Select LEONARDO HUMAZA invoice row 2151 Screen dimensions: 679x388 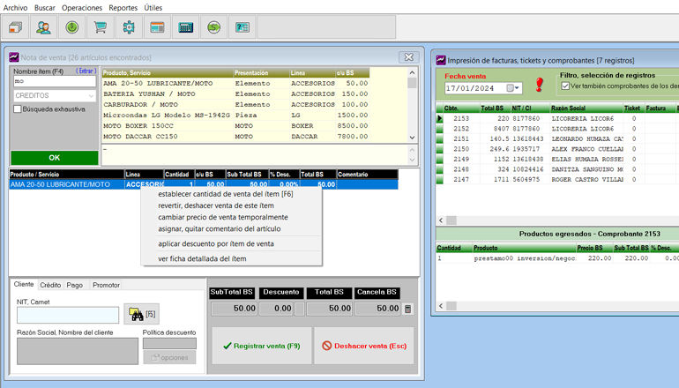[x=561, y=139]
